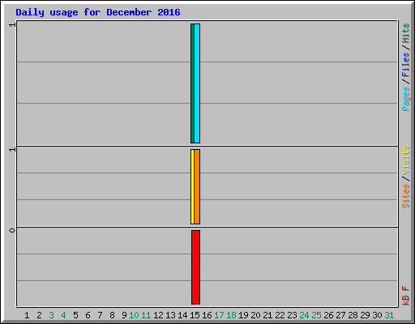Click day label 6 on the axis
415x324 pixels.
coord(88,315)
